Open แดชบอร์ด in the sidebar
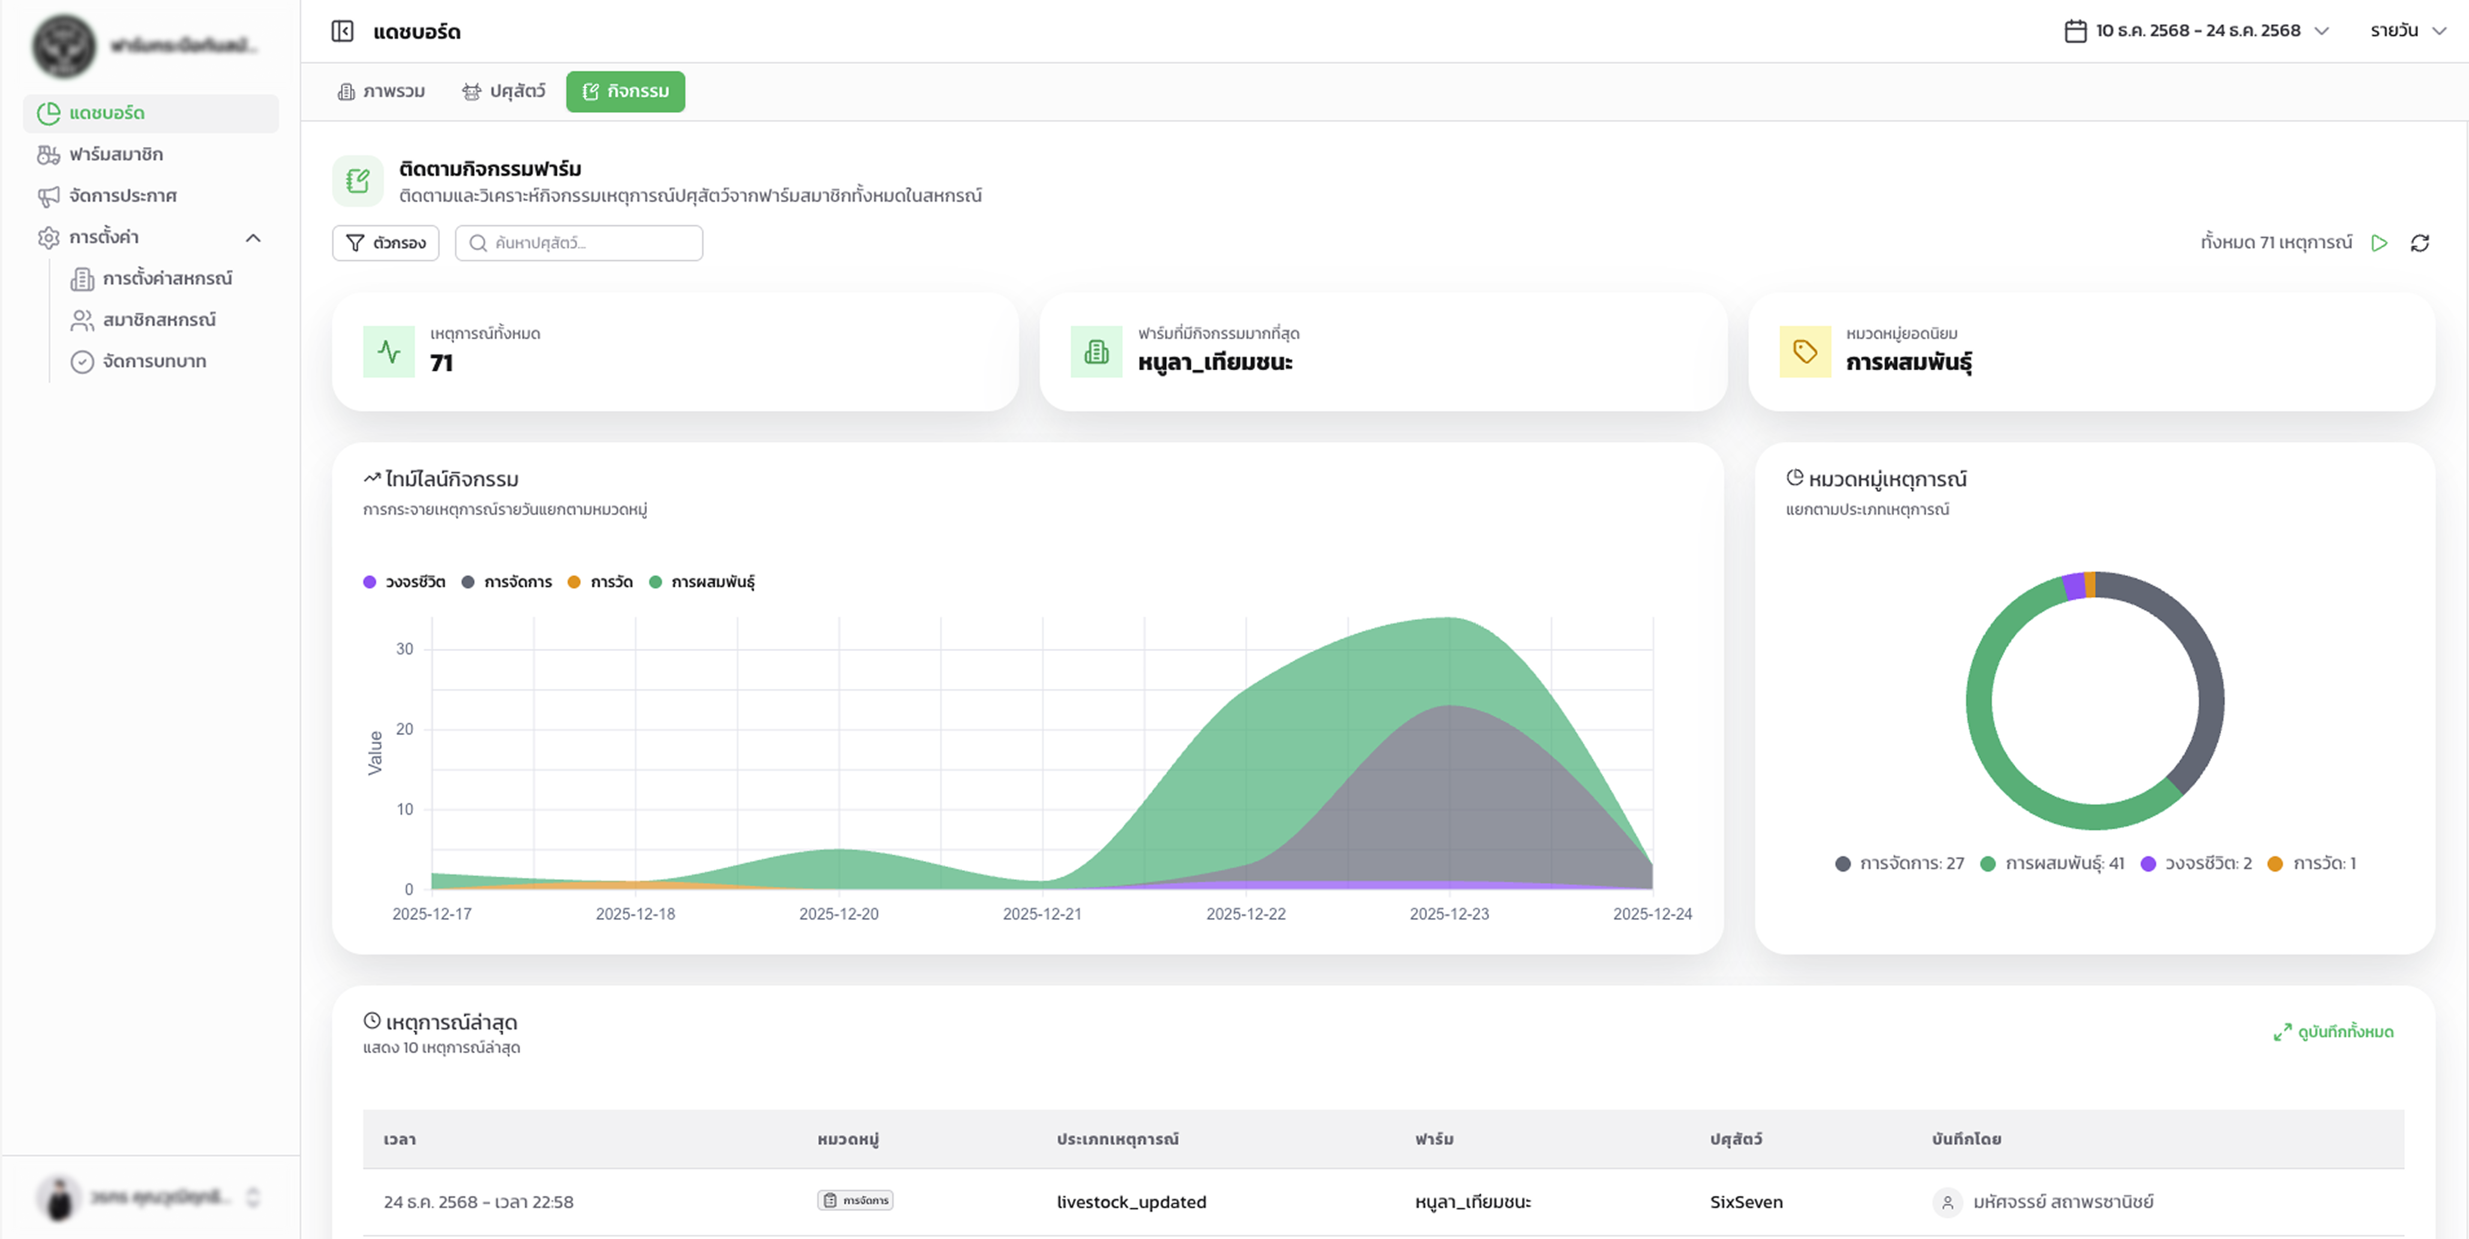 pos(107,113)
